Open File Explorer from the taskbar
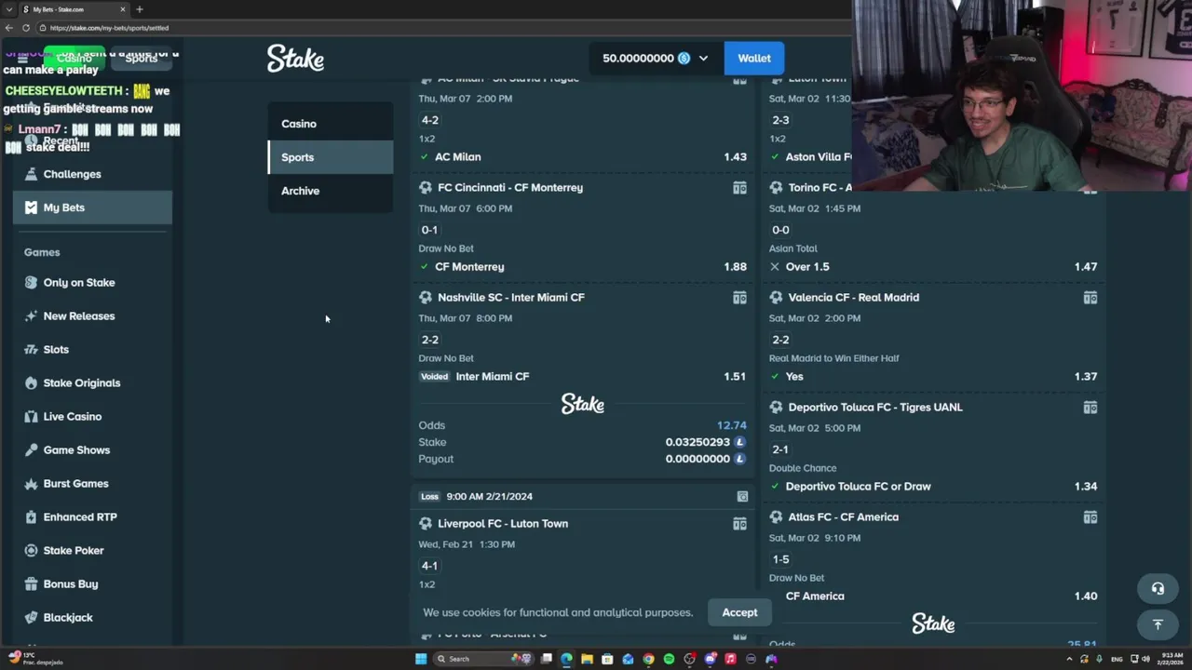The width and height of the screenshot is (1192, 670). click(587, 659)
